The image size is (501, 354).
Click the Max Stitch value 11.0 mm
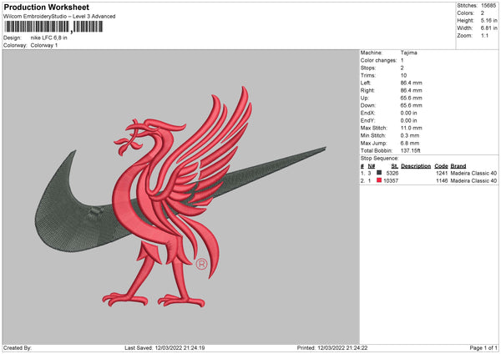click(411, 128)
